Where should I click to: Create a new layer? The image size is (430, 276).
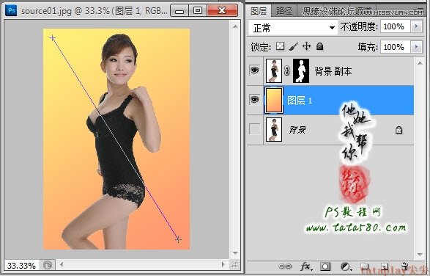pyautogui.click(x=385, y=266)
